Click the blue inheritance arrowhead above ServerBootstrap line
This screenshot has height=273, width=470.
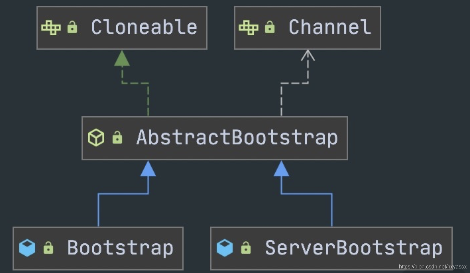pyautogui.click(x=281, y=169)
